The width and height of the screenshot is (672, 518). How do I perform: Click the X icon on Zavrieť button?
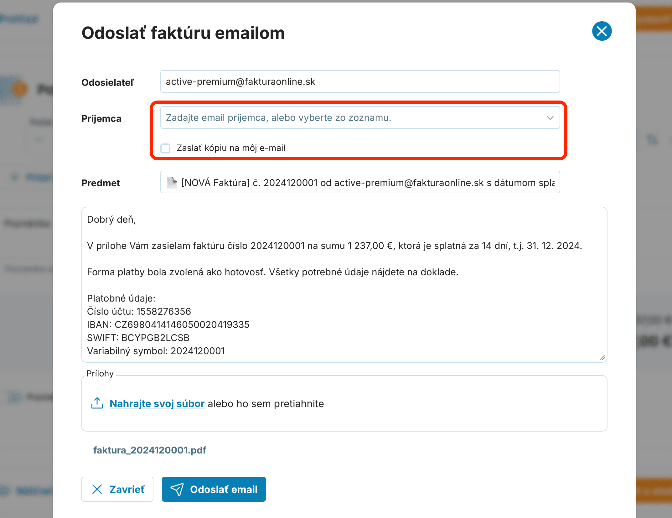tap(97, 489)
